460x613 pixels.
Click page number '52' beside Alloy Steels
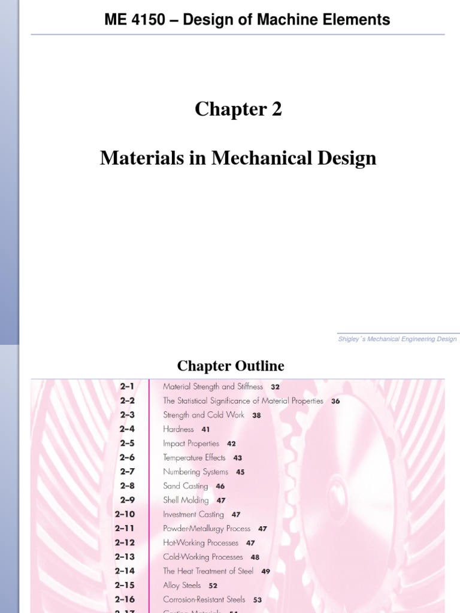(x=213, y=585)
